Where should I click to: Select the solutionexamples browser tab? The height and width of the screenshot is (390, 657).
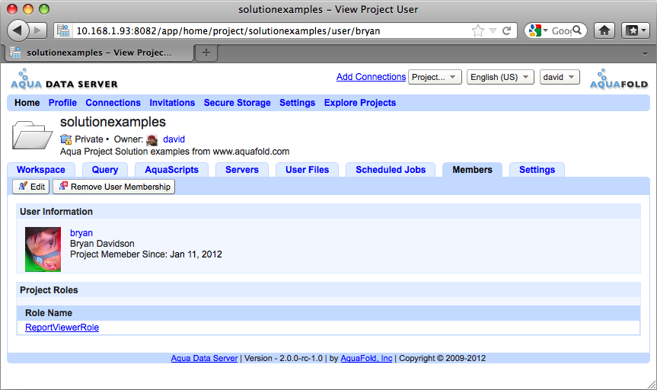point(98,53)
